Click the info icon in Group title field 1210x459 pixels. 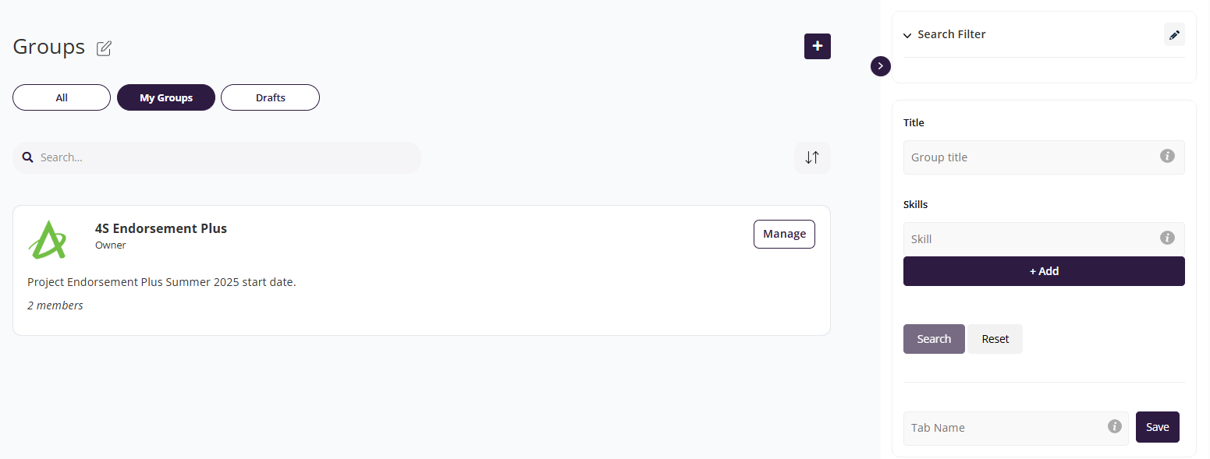click(x=1167, y=156)
